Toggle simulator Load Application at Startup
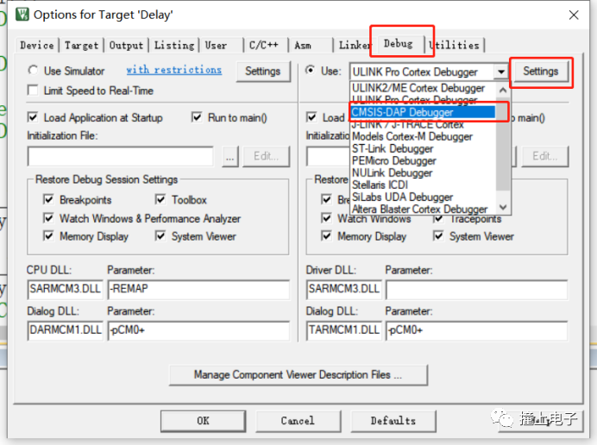 coord(33,117)
